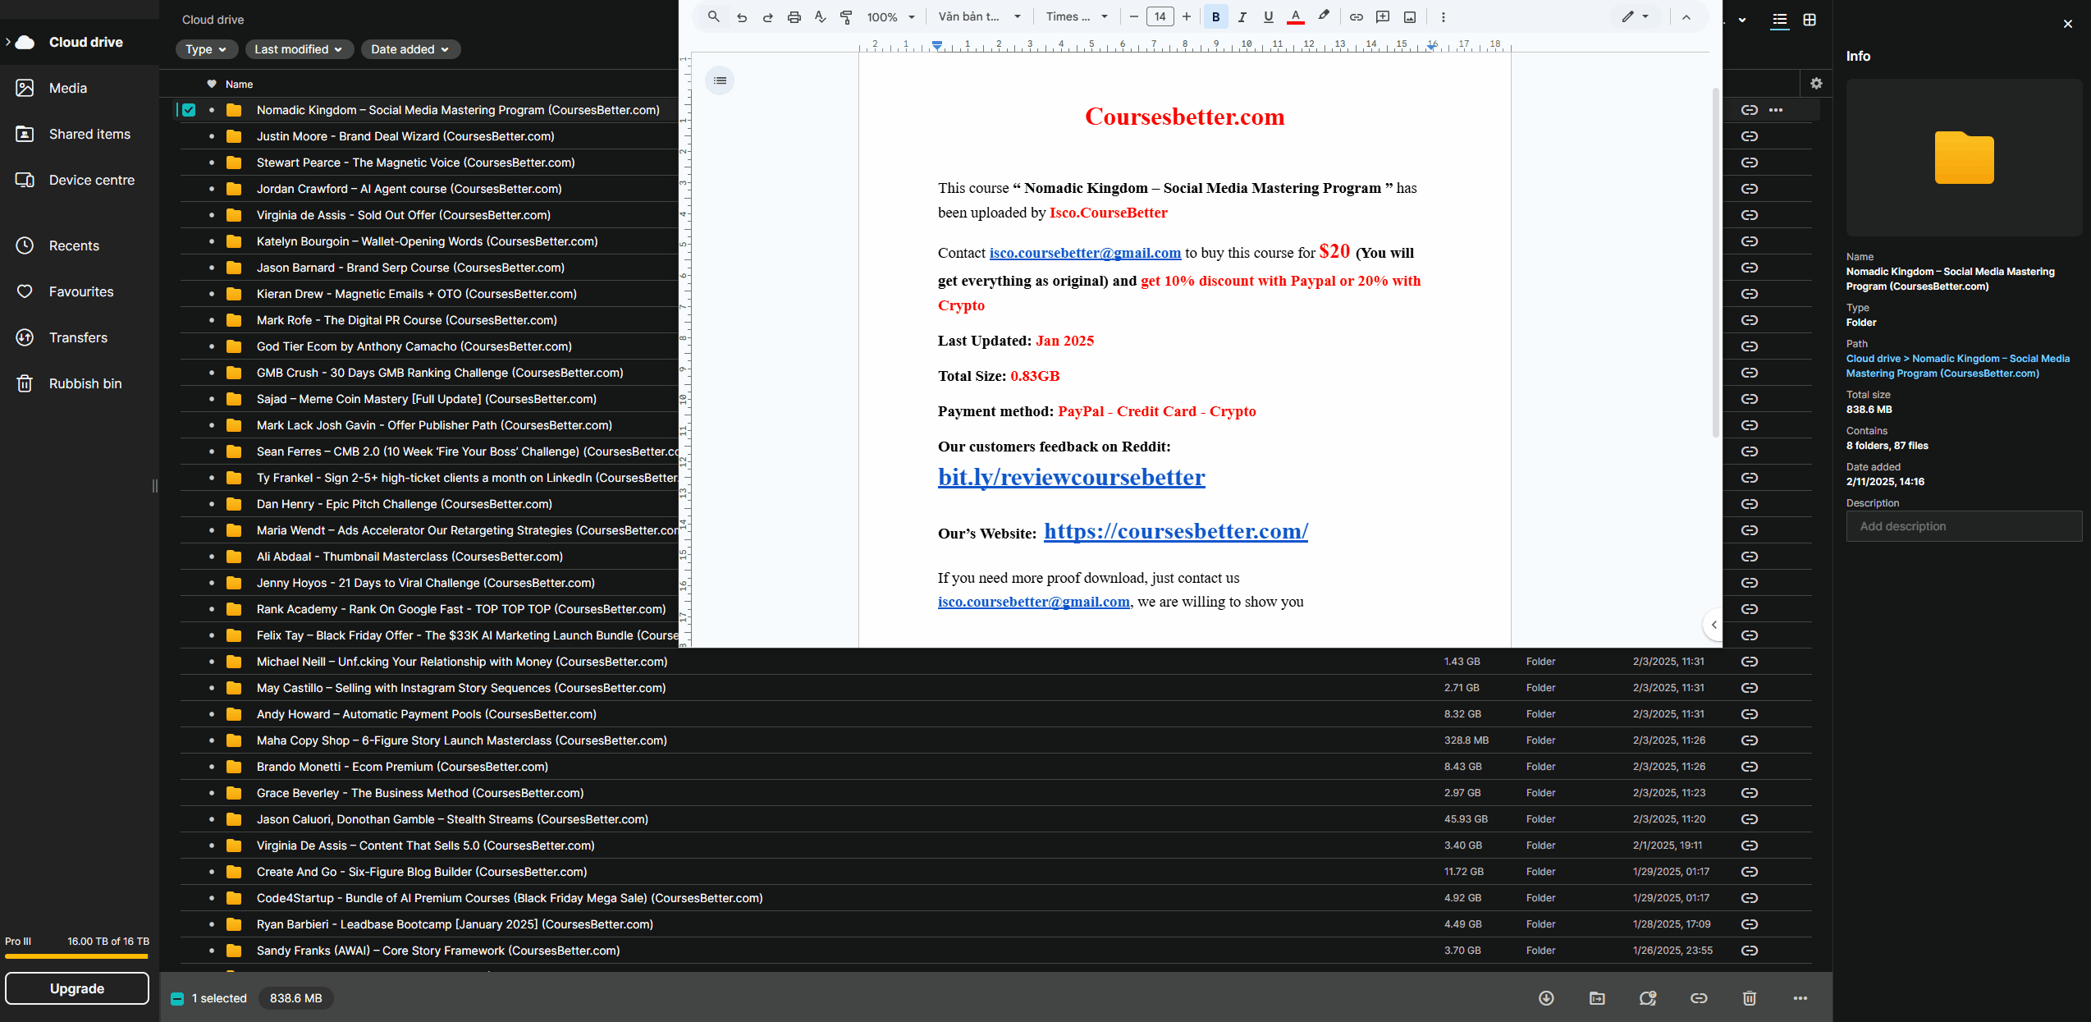
Task: Open Shared items in sidebar
Action: [89, 134]
